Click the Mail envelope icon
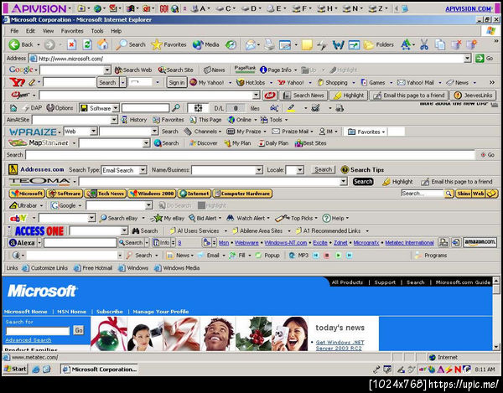The image size is (503, 393). tap(250, 44)
